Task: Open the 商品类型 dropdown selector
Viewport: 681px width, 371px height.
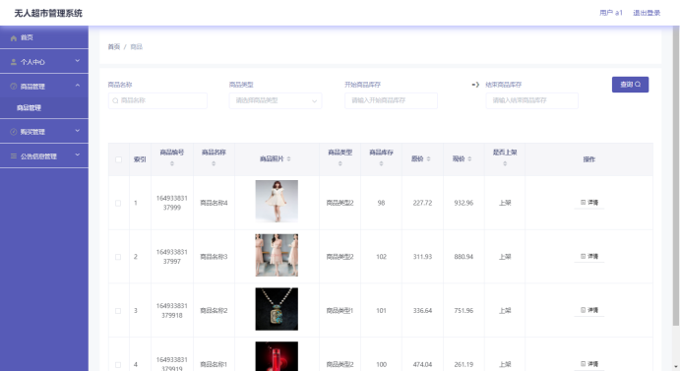Action: coord(276,100)
